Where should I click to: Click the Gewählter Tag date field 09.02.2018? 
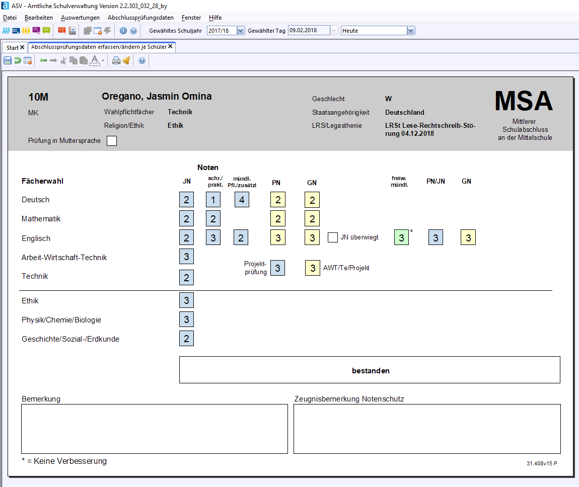[309, 30]
